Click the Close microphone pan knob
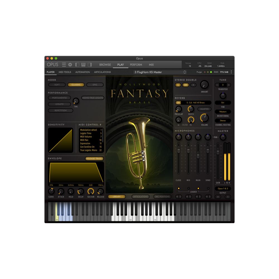The image size is (279, 279). (179, 137)
